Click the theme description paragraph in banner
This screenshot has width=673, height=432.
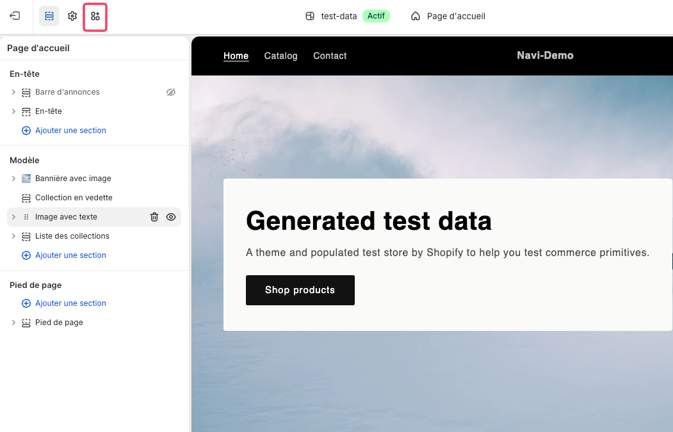(x=448, y=253)
